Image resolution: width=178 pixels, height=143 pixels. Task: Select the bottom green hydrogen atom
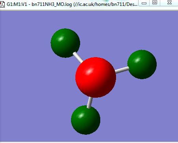86,120
